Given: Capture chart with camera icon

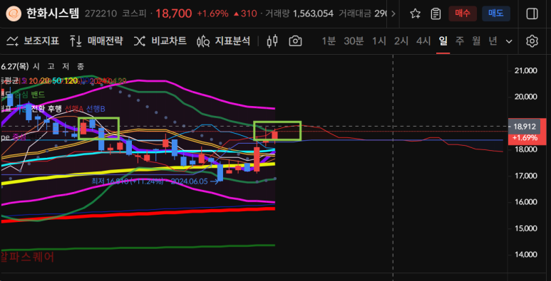Looking at the screenshot, I should tap(295, 41).
